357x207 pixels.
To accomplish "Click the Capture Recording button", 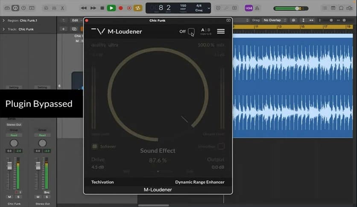I will click(129, 8).
